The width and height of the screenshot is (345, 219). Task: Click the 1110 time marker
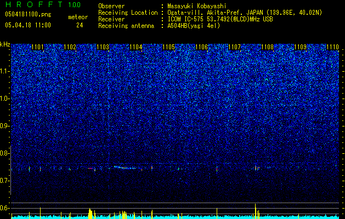tap(333, 47)
